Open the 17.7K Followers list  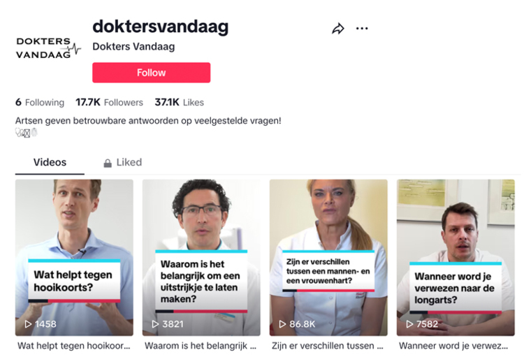click(x=109, y=102)
